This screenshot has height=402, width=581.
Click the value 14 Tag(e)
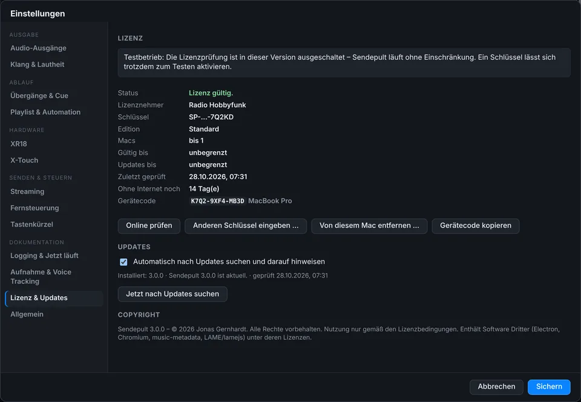(x=204, y=189)
